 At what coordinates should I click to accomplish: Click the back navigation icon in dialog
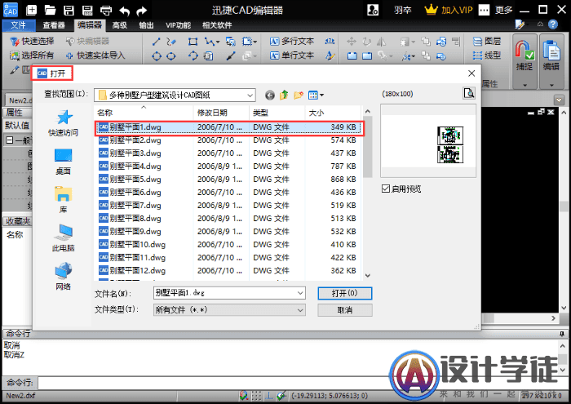pyautogui.click(x=269, y=95)
